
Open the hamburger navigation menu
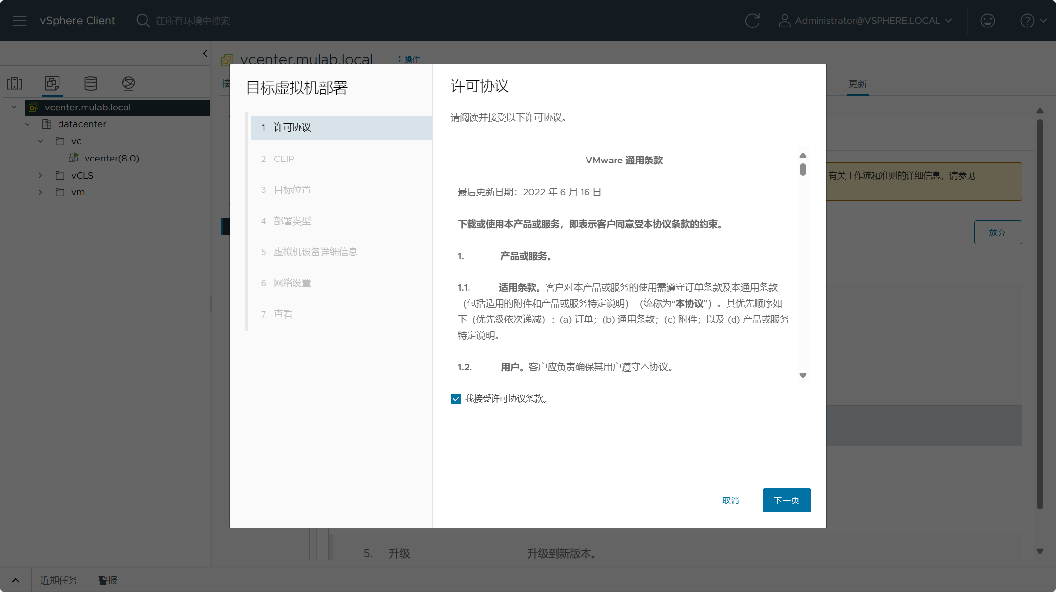[20, 21]
